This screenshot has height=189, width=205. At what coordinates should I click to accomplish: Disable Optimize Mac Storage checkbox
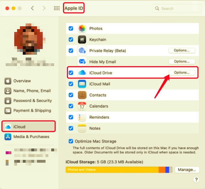coord(71,141)
